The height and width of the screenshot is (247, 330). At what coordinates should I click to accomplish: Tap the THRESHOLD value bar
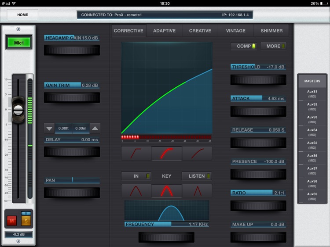click(x=258, y=67)
